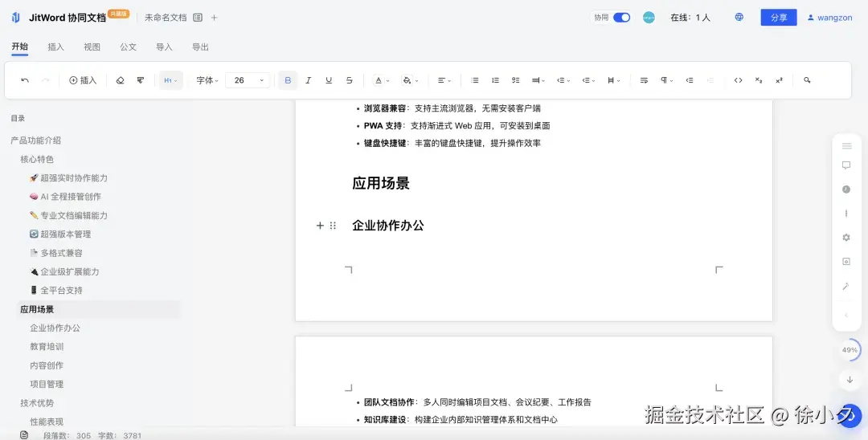Viewport: 868px width, 440px height.
Task: Click the grayed-out decrease indent icon
Action: pos(710,80)
